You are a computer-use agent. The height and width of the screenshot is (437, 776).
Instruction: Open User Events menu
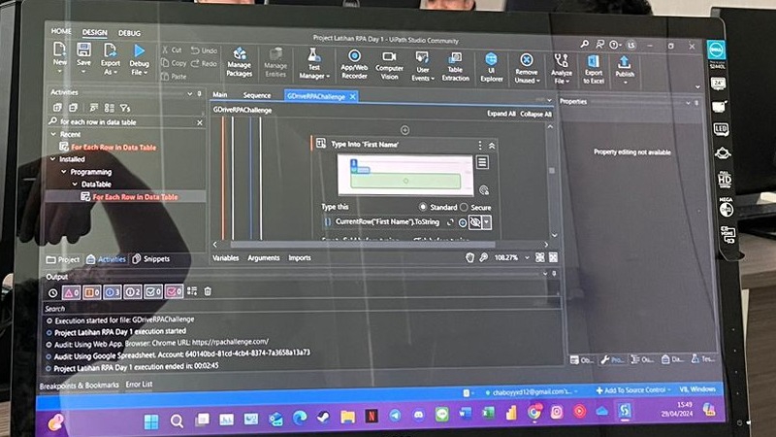click(x=422, y=66)
